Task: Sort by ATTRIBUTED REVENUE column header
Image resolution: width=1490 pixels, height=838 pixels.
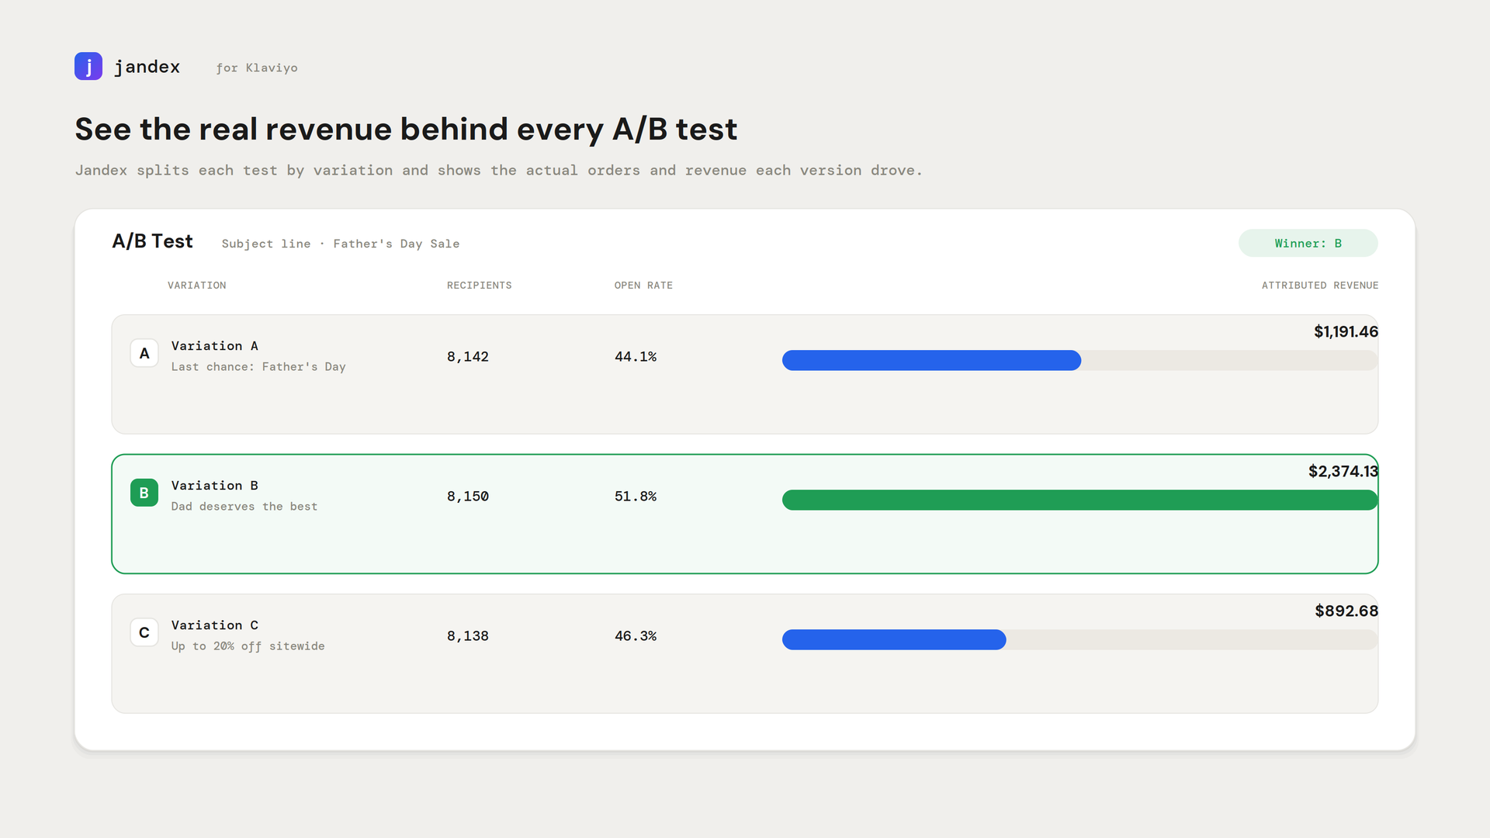Action: [1320, 286]
